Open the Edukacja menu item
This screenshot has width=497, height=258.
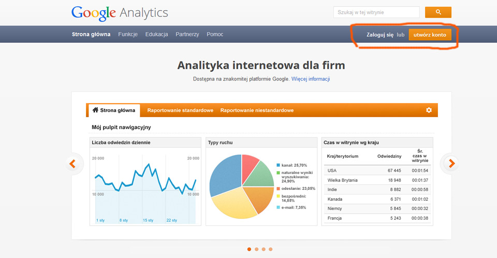coord(156,34)
